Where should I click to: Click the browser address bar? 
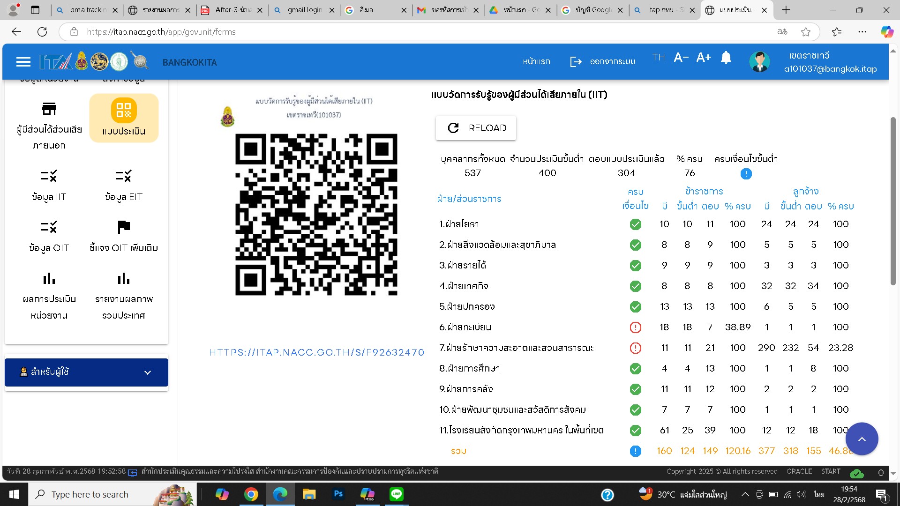pos(422,32)
